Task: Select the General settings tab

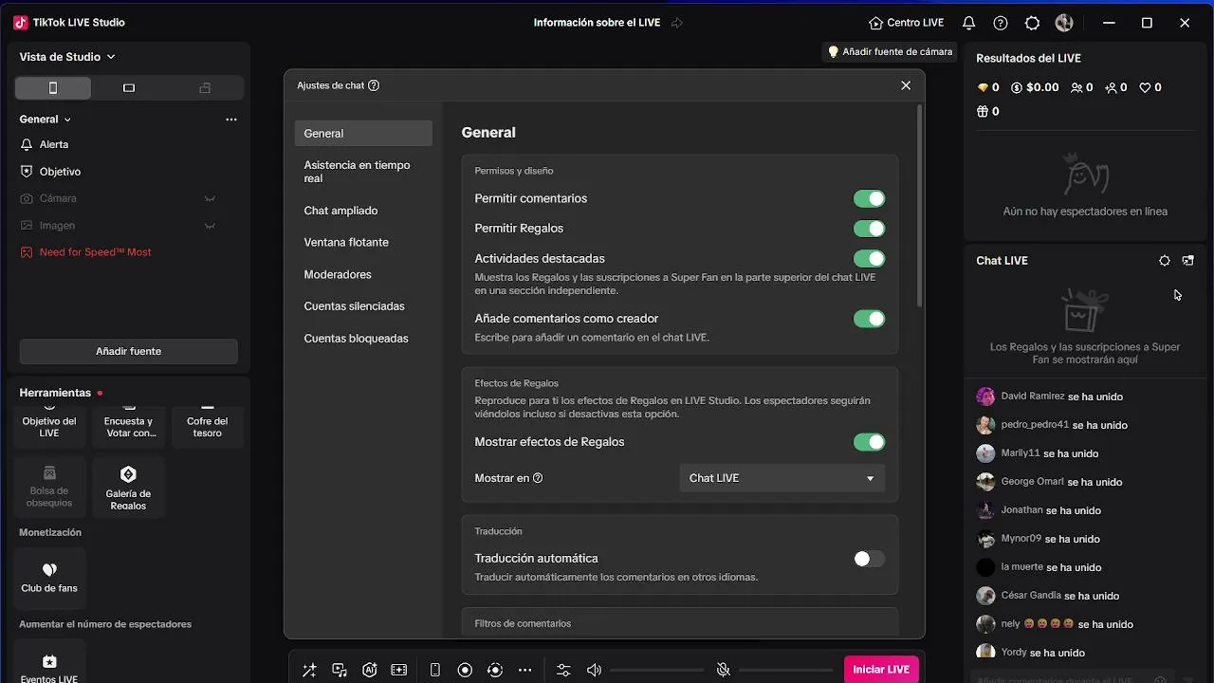Action: pos(363,134)
